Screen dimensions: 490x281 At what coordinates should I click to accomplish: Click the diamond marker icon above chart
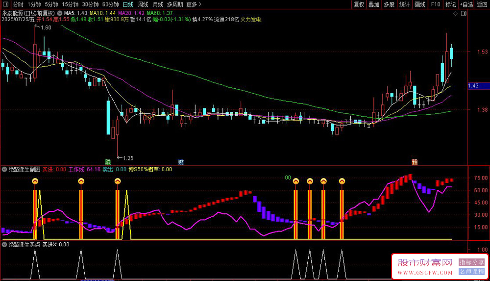click(x=455, y=13)
